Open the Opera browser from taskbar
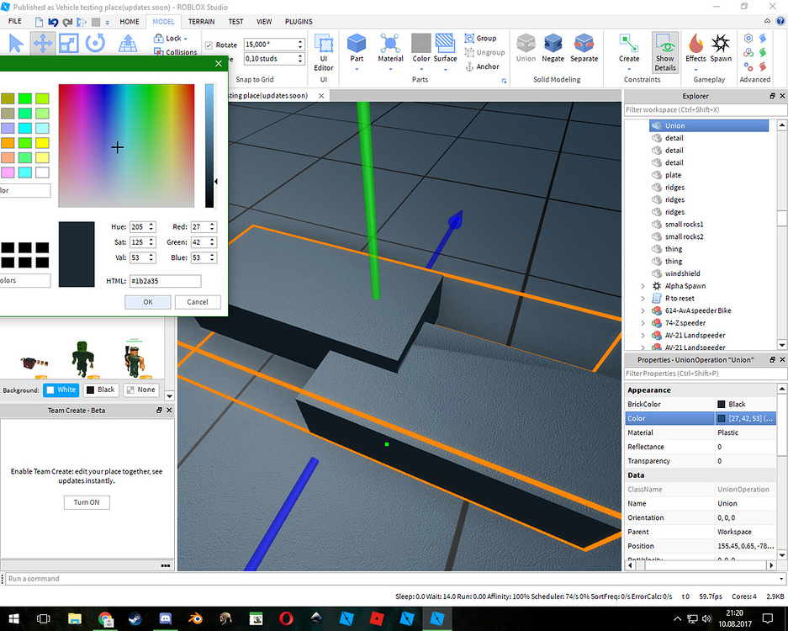 (286, 618)
